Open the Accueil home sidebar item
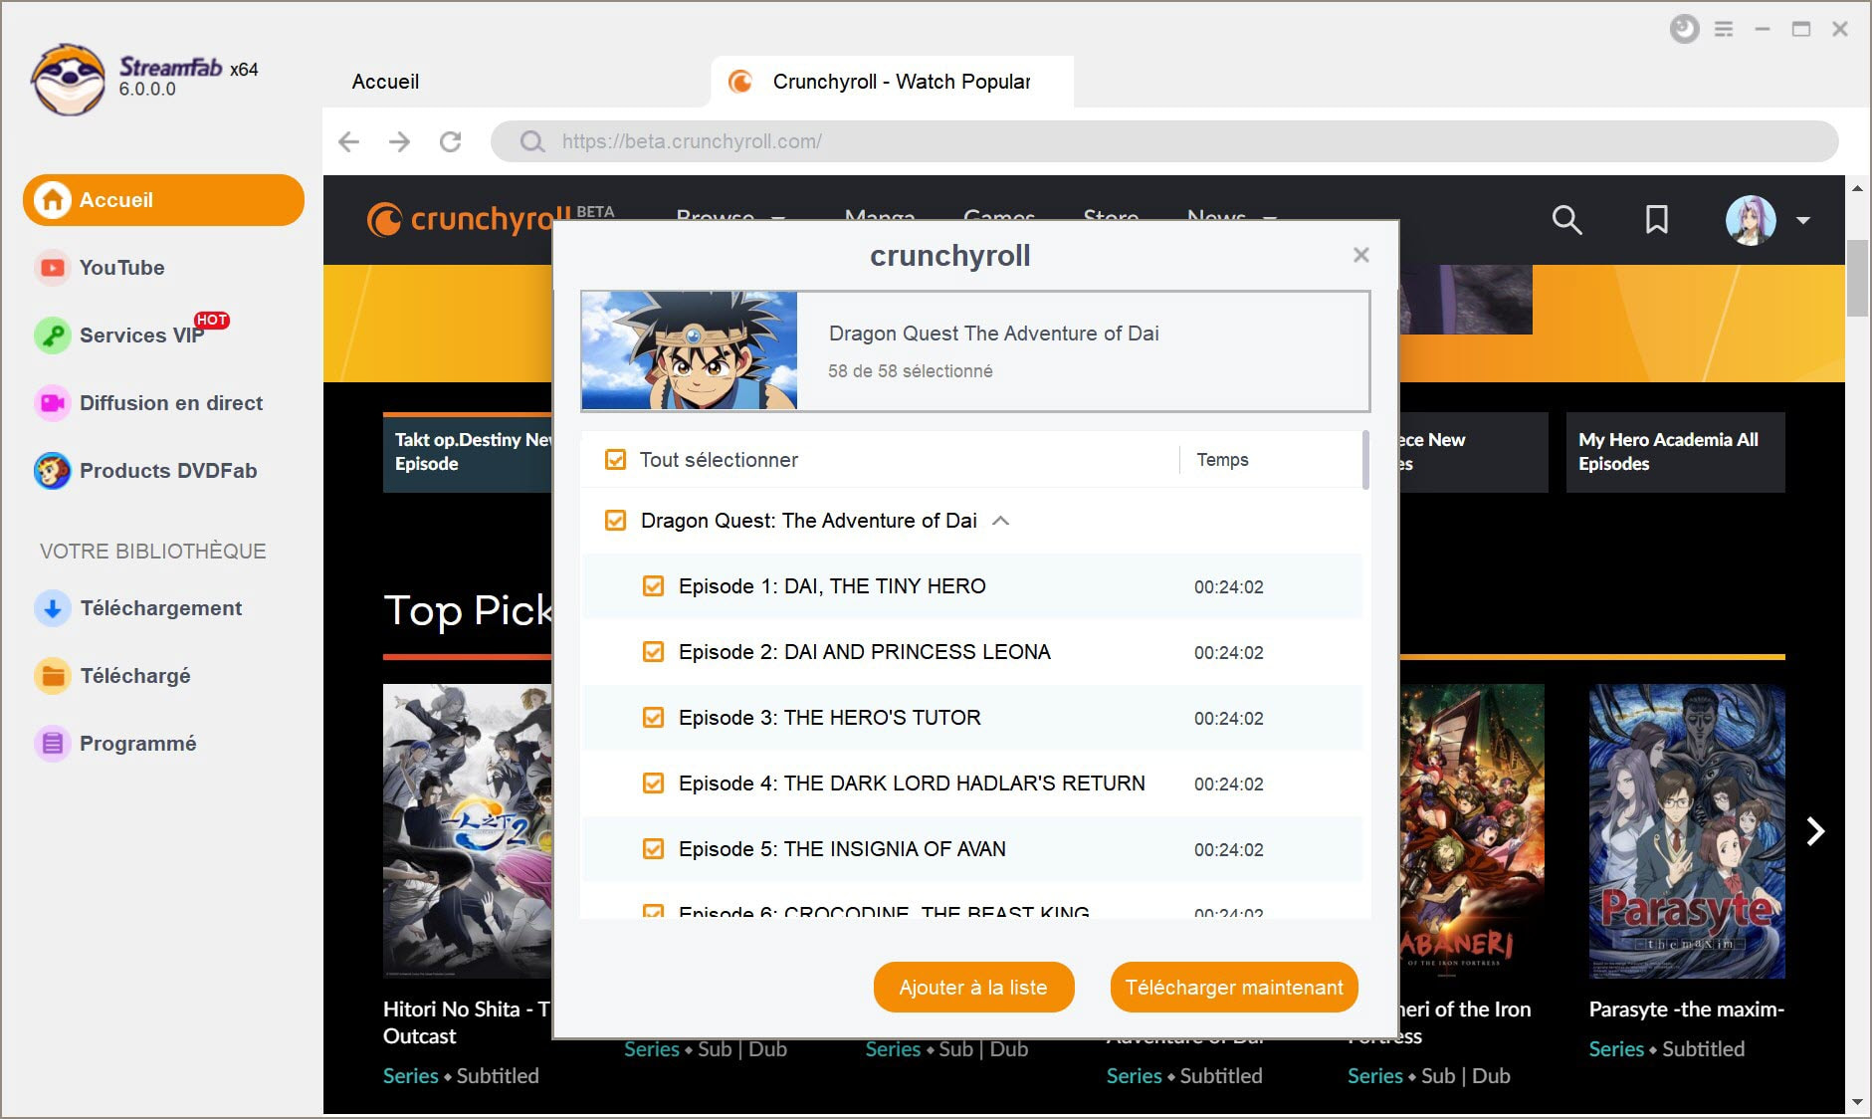This screenshot has height=1119, width=1872. 163,200
